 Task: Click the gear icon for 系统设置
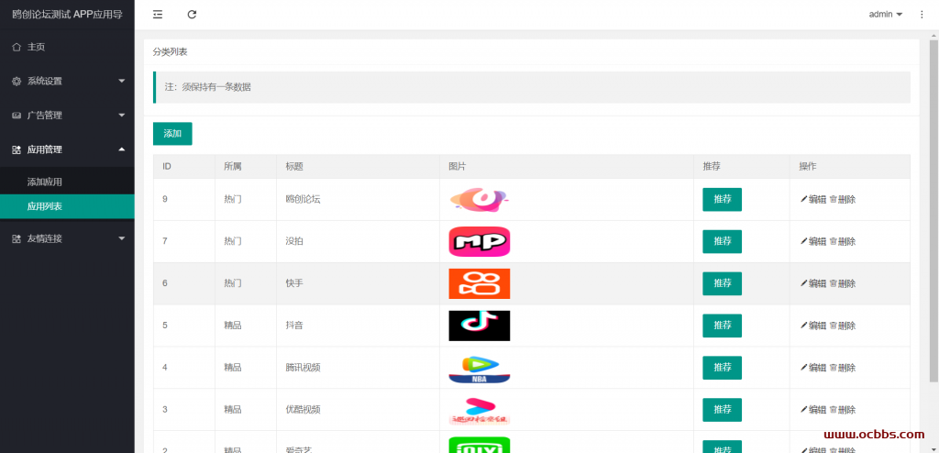[17, 81]
